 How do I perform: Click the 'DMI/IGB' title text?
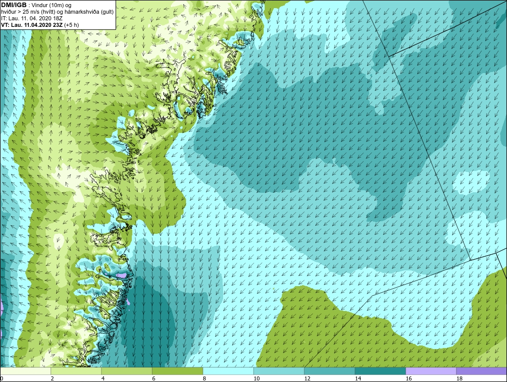(x=14, y=5)
